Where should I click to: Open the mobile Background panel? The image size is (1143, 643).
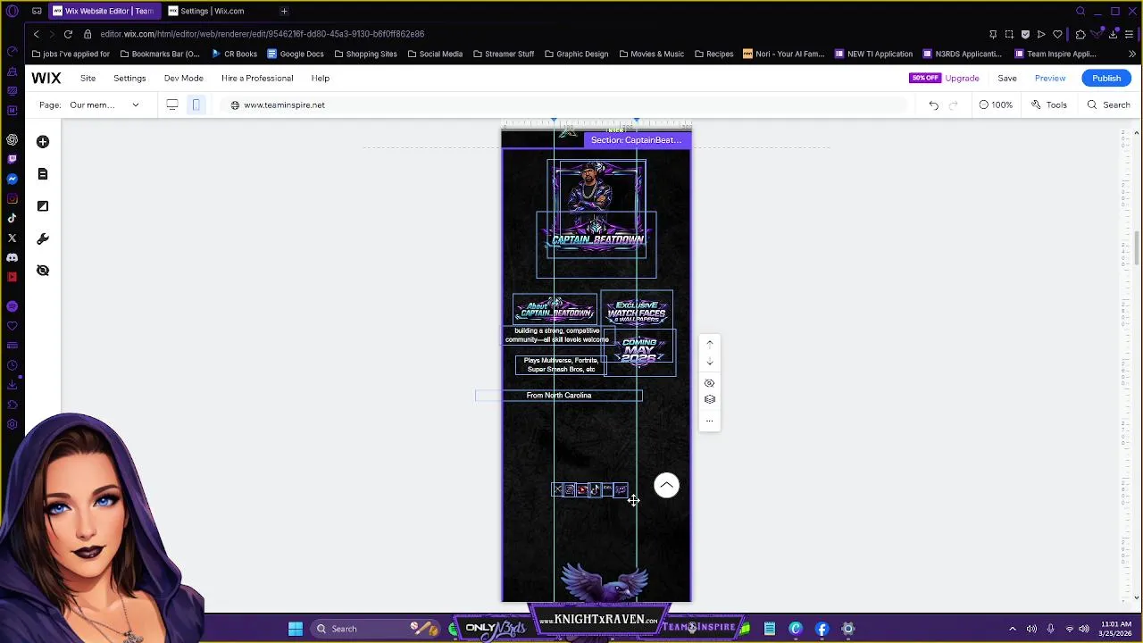pyautogui.click(x=43, y=206)
